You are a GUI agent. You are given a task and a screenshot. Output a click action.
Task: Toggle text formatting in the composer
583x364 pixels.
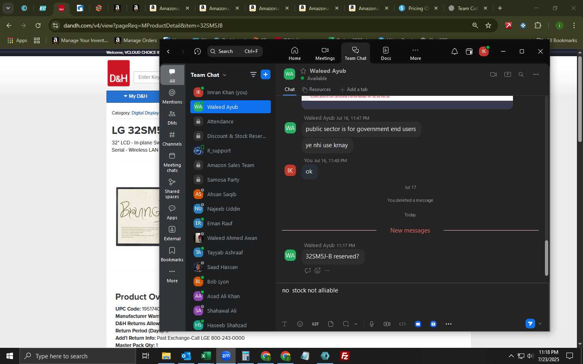pos(285,324)
